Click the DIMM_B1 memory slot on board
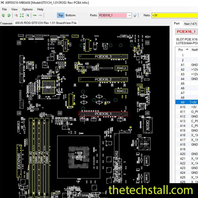This screenshot has height=198, width=198. tap(36, 158)
